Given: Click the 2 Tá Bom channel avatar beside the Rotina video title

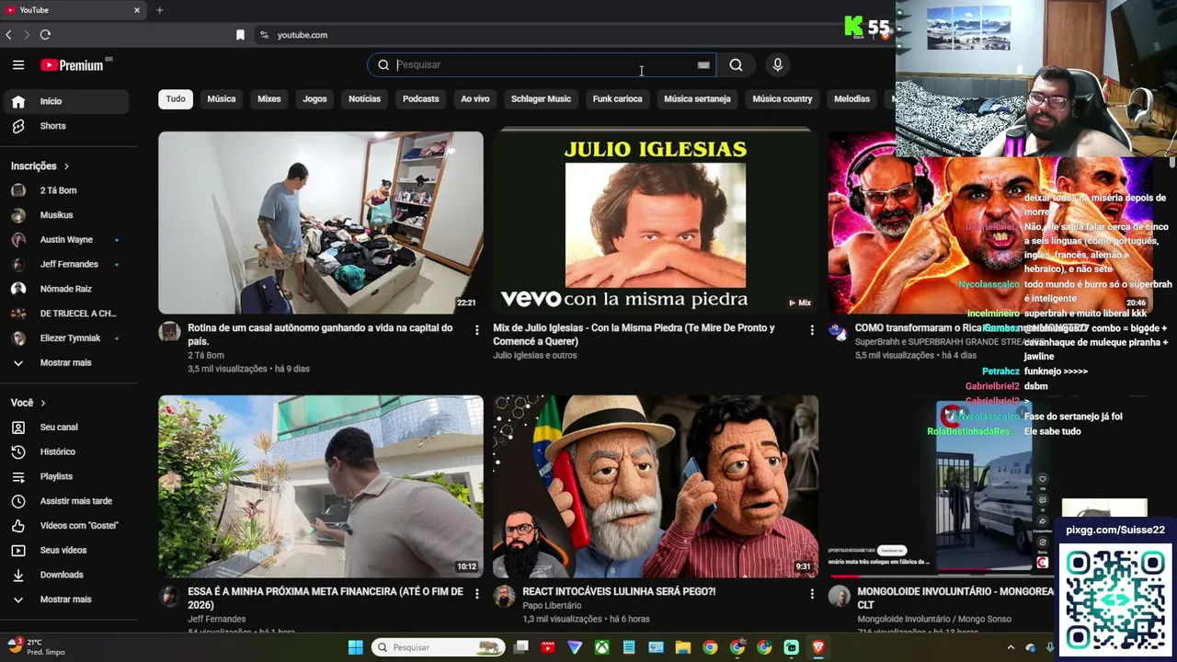Looking at the screenshot, I should [x=169, y=332].
